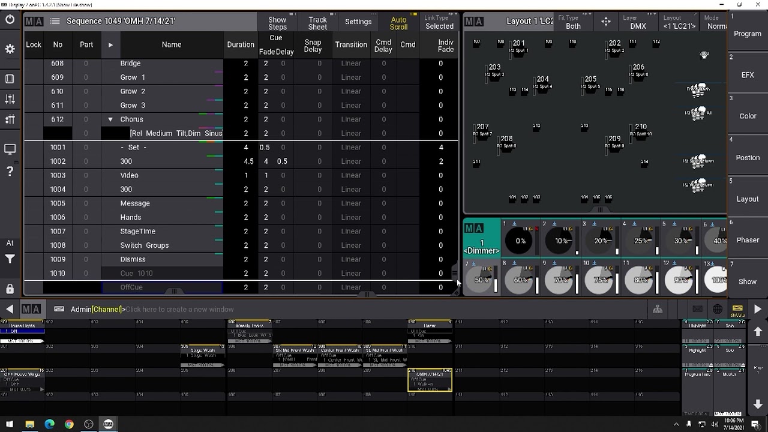The image size is (768, 432).
Task: Click the globe icon on the command bar
Action: pyautogui.click(x=717, y=309)
